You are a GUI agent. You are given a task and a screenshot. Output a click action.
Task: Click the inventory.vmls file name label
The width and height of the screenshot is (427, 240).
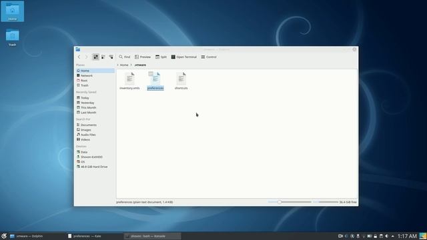(x=129, y=88)
